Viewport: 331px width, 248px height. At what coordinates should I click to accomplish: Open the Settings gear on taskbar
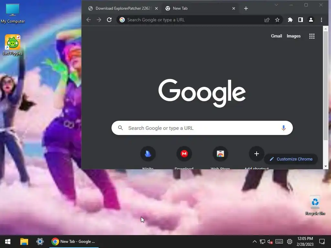pyautogui.click(x=40, y=242)
